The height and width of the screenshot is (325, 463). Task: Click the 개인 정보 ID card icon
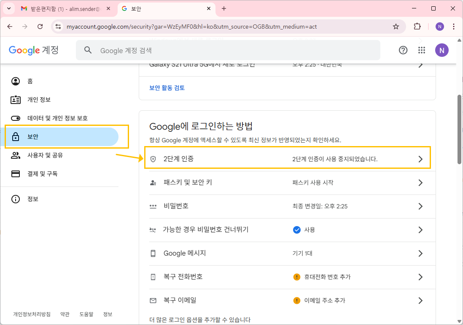(15, 100)
